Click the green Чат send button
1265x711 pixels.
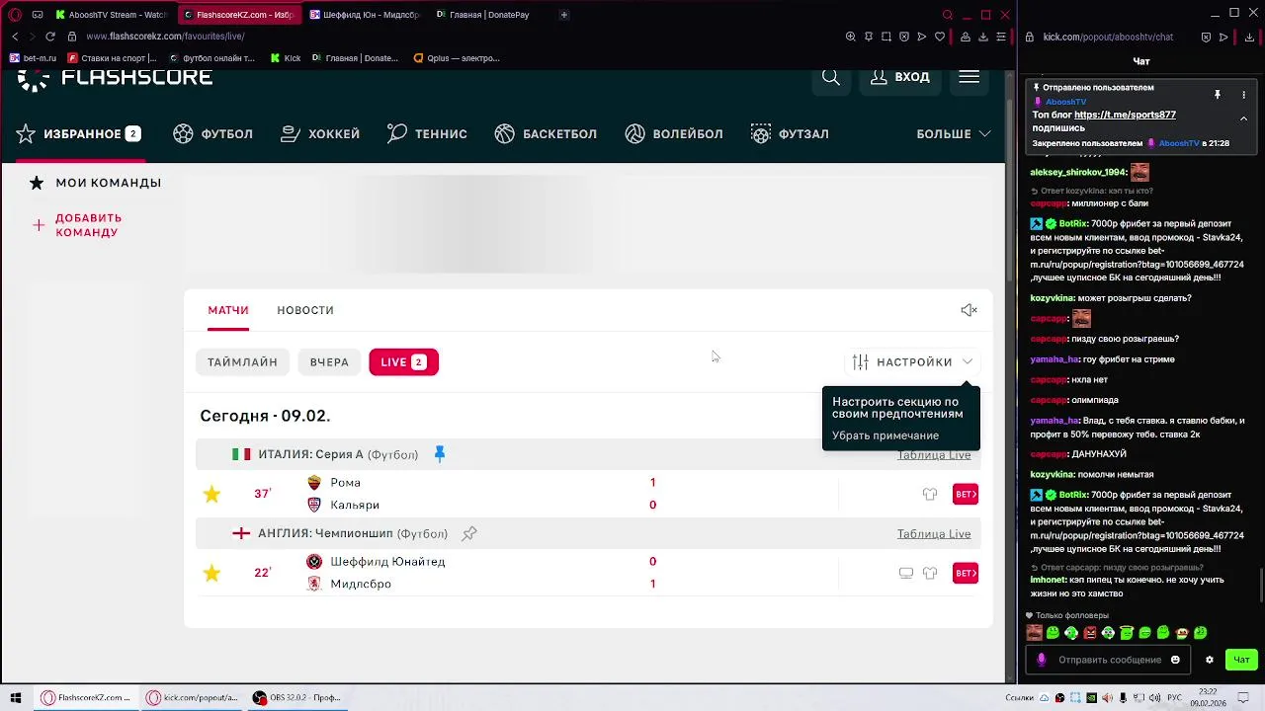coord(1241,660)
